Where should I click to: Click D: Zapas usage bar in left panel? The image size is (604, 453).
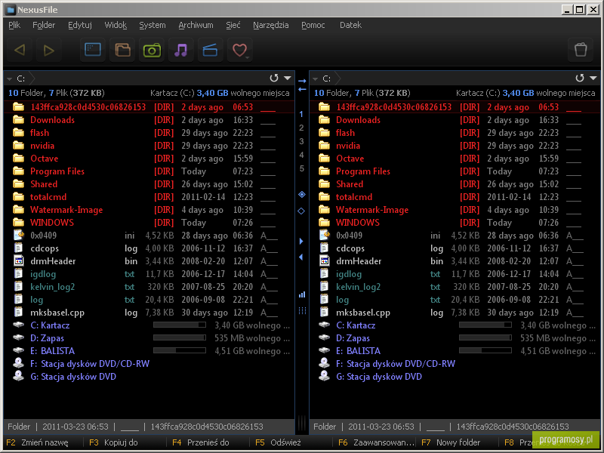click(x=180, y=337)
